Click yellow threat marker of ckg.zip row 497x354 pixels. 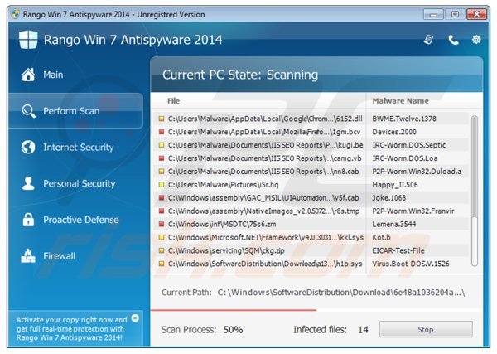[x=162, y=250]
